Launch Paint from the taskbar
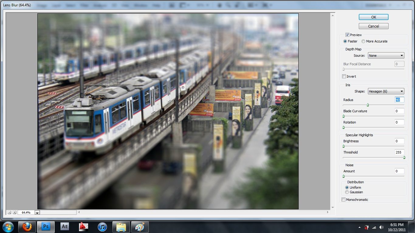This screenshot has width=415, height=233. tap(140, 226)
